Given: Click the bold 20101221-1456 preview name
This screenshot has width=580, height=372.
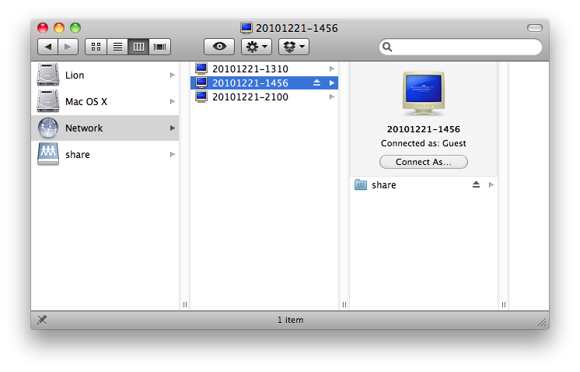Looking at the screenshot, I should pyautogui.click(x=424, y=129).
